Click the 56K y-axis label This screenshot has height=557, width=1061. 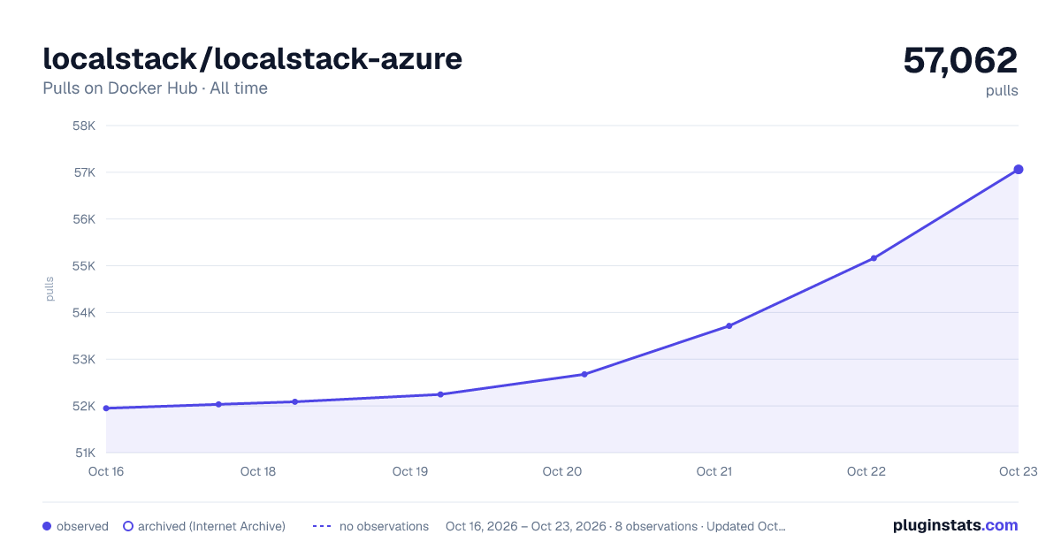pos(84,219)
